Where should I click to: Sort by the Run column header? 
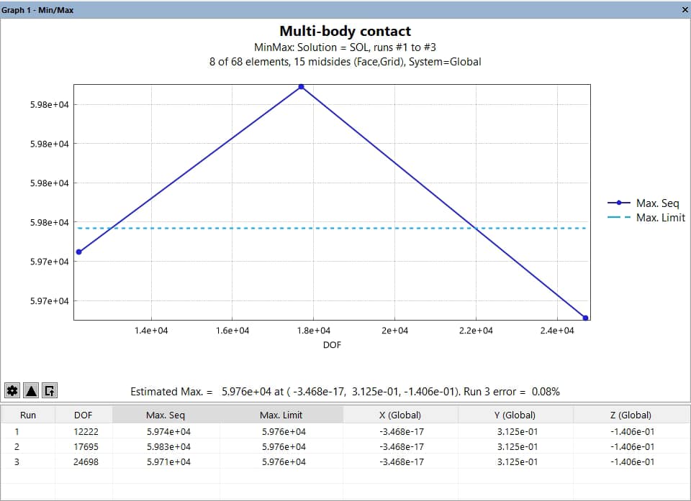point(27,415)
